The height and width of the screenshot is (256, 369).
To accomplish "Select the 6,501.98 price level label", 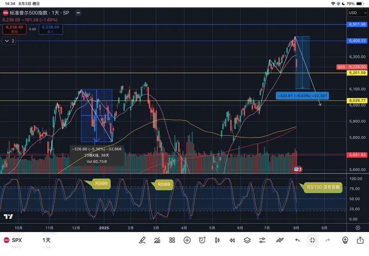I will tap(357, 24).
